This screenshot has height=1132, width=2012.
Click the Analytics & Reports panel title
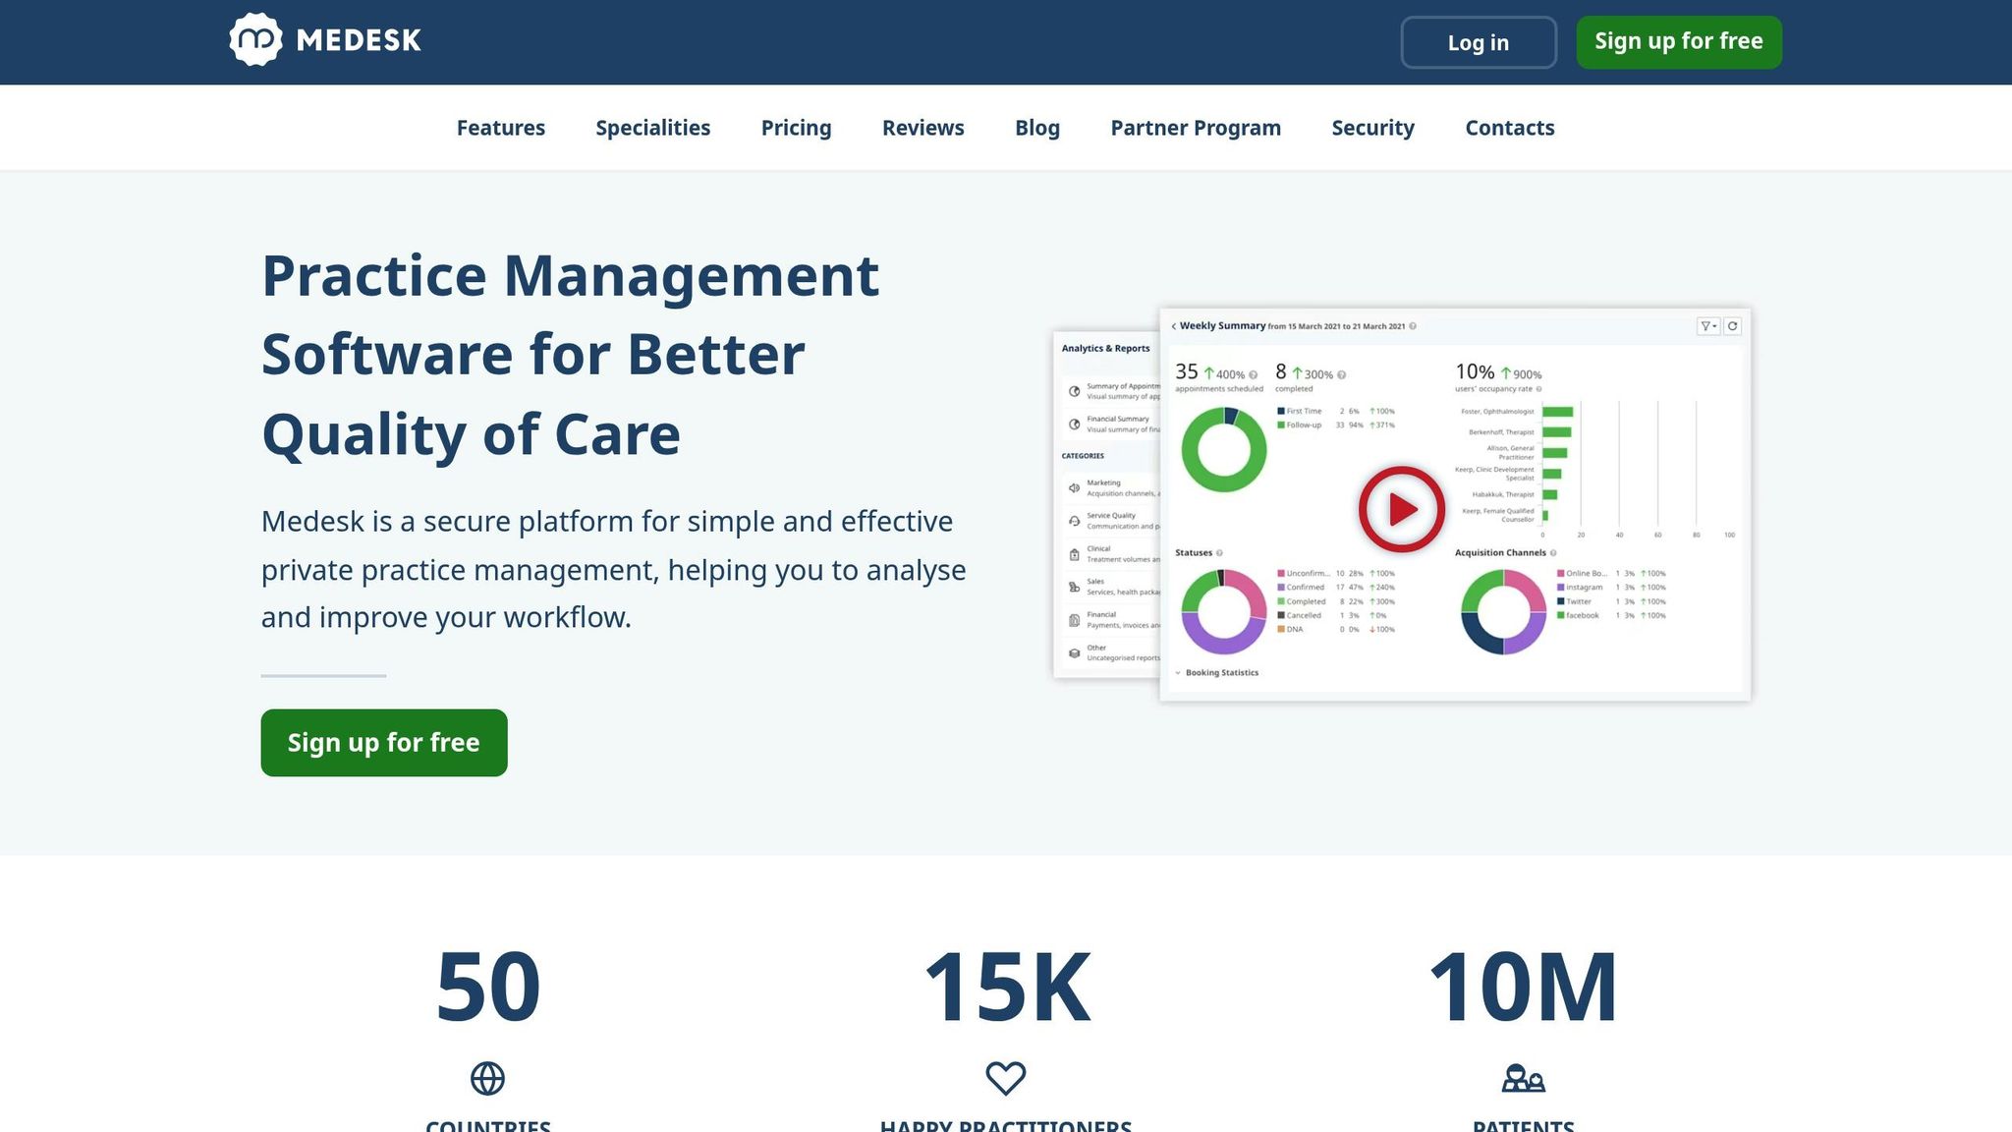coord(1105,349)
